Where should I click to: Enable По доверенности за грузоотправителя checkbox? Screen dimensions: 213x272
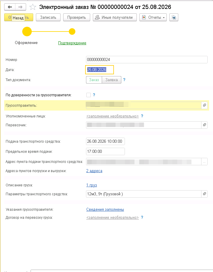(88, 95)
